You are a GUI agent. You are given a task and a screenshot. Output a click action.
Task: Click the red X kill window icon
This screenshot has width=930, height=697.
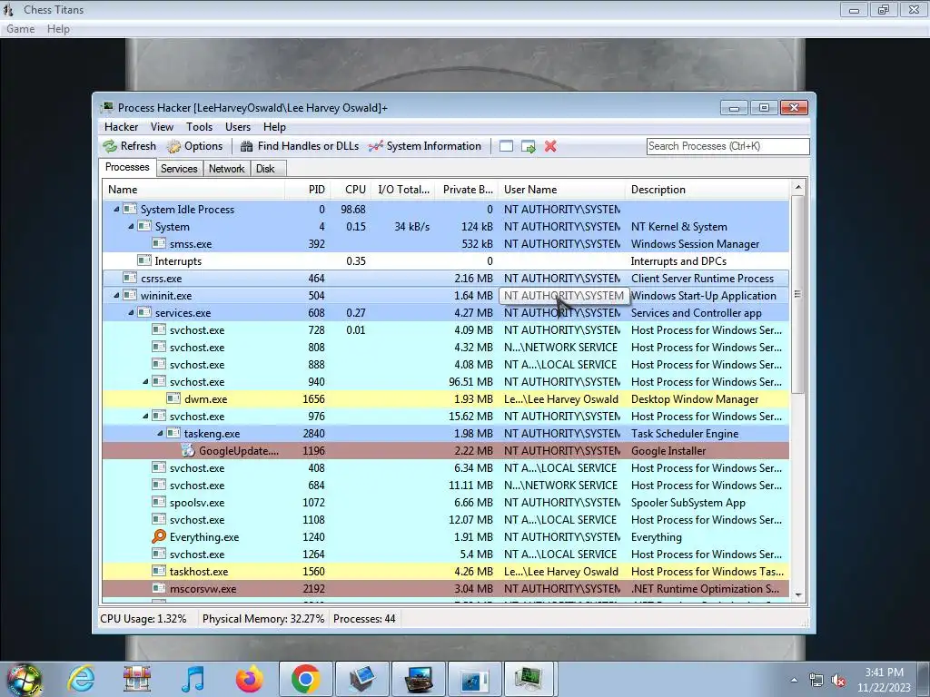coord(550,146)
